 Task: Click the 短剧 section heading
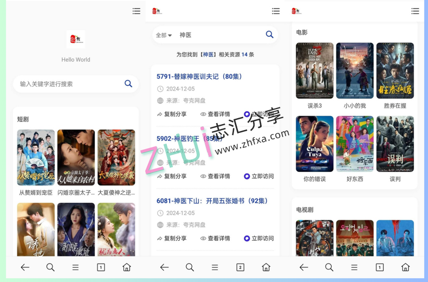click(23, 119)
